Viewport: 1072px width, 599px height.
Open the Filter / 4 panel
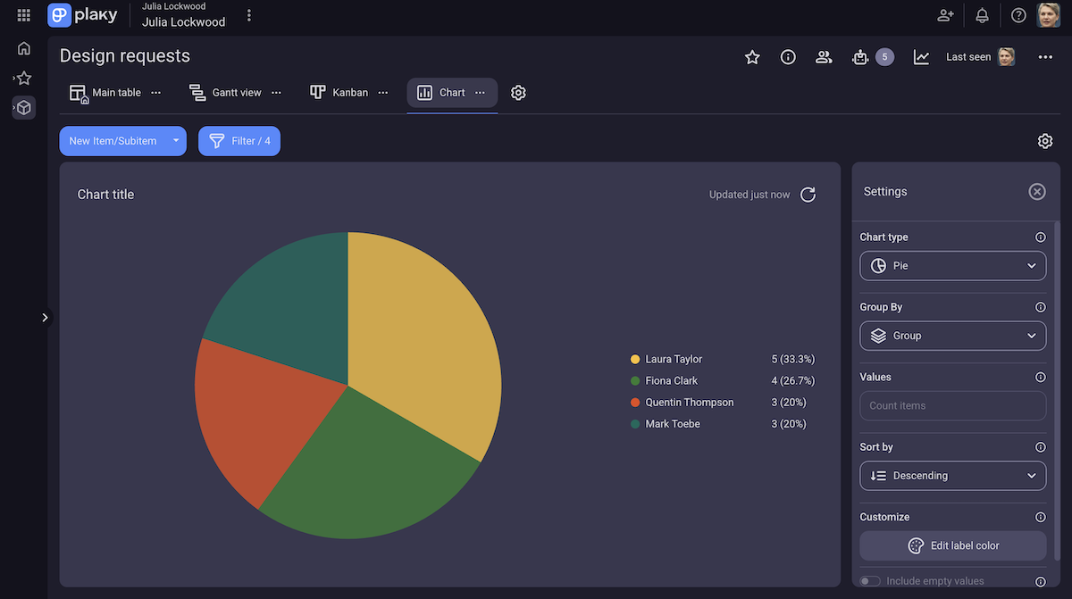click(239, 140)
